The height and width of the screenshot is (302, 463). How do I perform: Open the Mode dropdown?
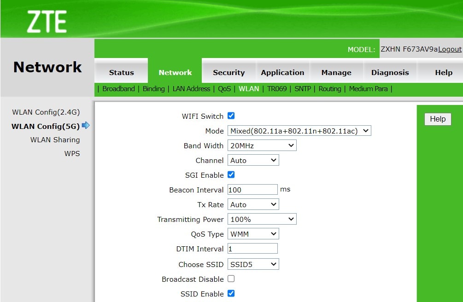[x=299, y=130]
